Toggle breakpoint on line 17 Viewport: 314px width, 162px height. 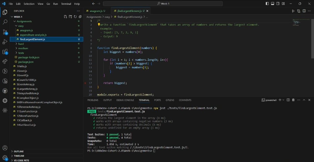[85, 83]
